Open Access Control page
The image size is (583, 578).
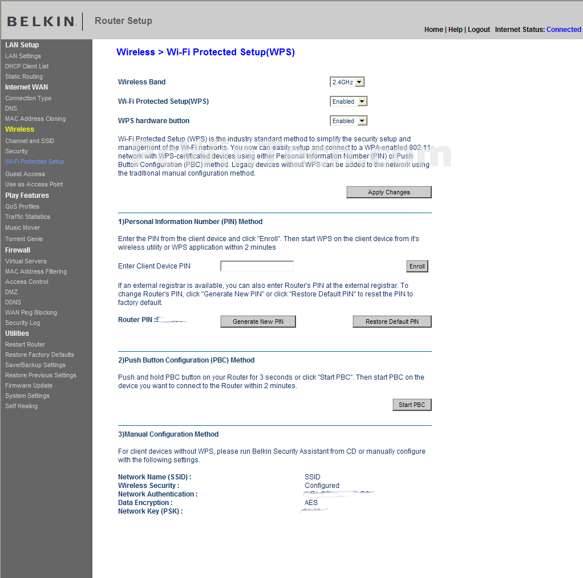point(27,282)
